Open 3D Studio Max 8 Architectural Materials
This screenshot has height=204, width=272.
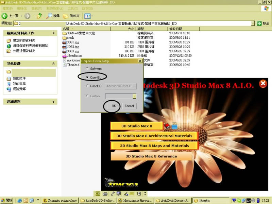(x=154, y=136)
